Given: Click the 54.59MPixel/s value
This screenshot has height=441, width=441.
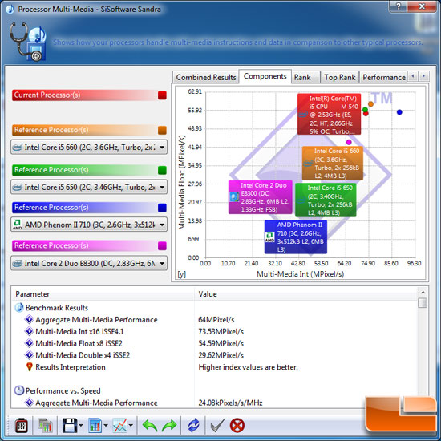Looking at the screenshot, I should point(221,343).
